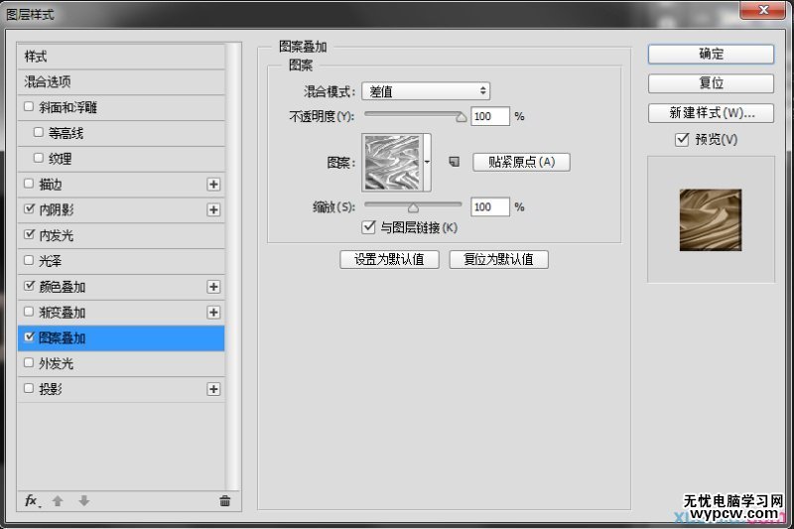Enable the 描边 checkbox
794x529 pixels.
[x=29, y=184]
